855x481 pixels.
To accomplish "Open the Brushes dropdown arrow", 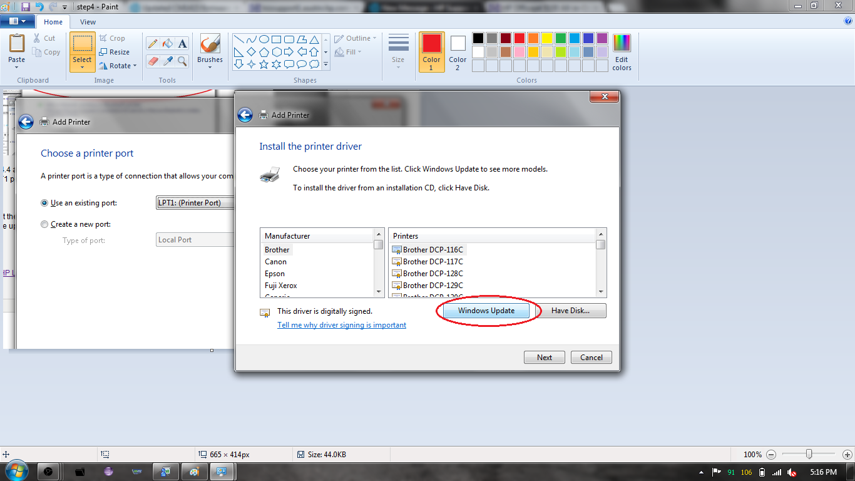I will pos(210,67).
